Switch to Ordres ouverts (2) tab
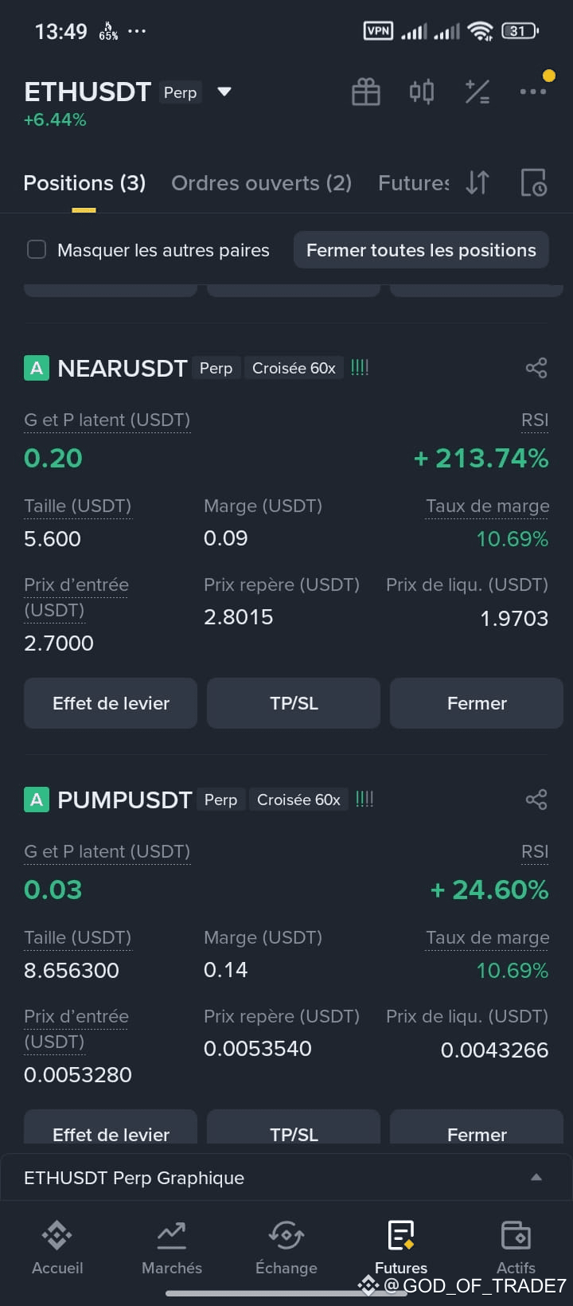This screenshot has height=1306, width=573. tap(261, 183)
